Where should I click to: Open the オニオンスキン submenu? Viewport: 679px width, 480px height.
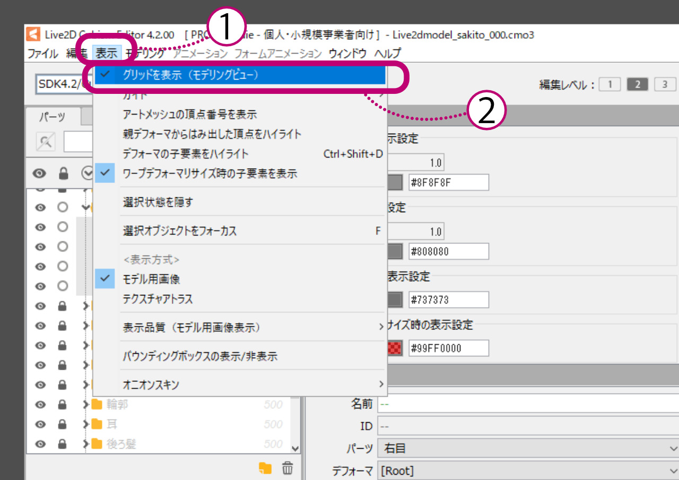(240, 384)
